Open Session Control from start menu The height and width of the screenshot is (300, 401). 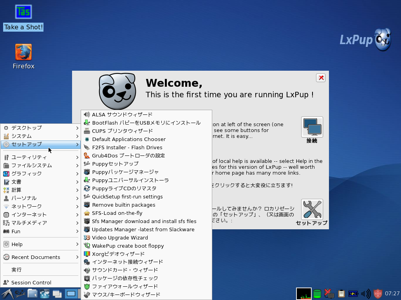coord(41,282)
